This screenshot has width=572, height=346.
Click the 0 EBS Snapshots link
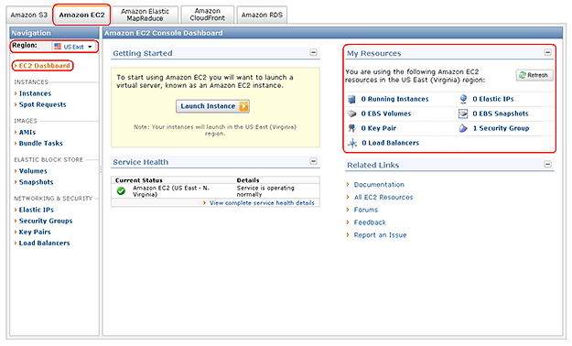tap(501, 114)
